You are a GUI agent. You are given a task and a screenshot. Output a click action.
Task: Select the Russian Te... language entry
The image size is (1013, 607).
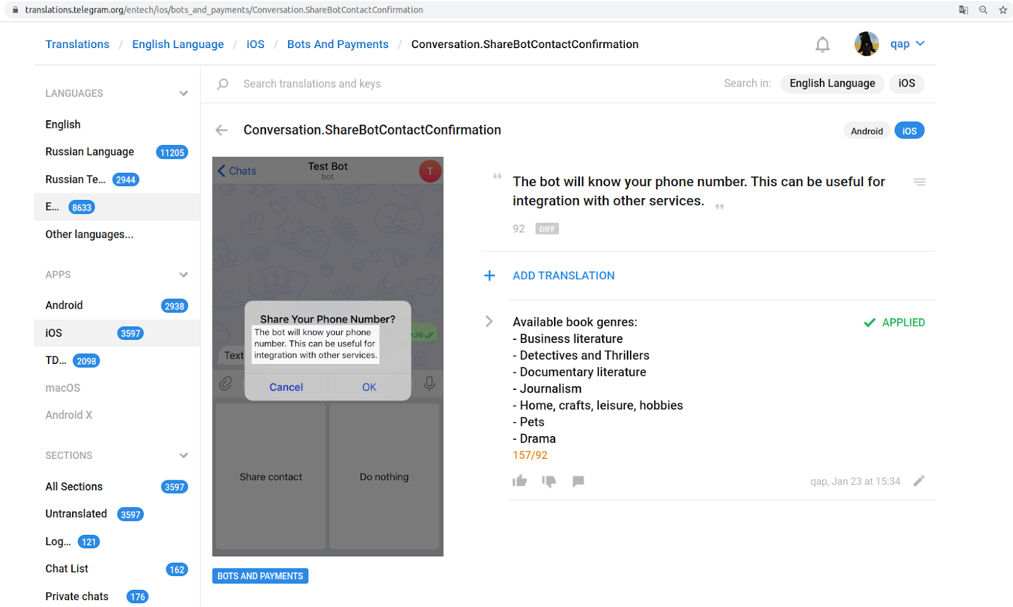click(116, 180)
